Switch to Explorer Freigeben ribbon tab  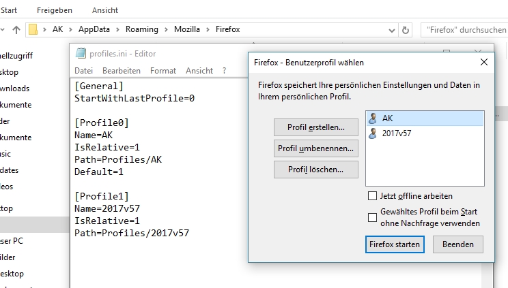[x=55, y=10]
